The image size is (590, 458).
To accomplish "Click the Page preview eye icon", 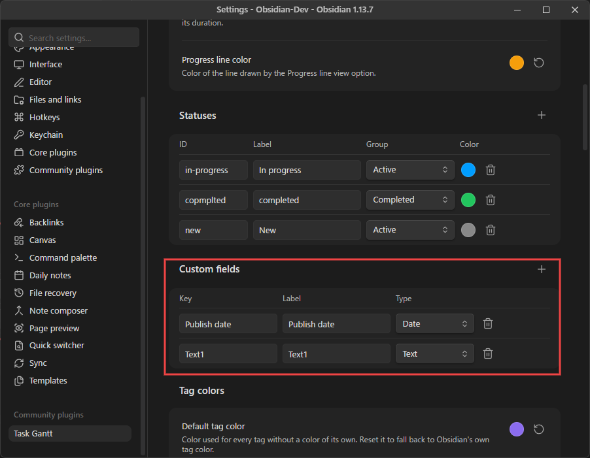I will tap(19, 329).
